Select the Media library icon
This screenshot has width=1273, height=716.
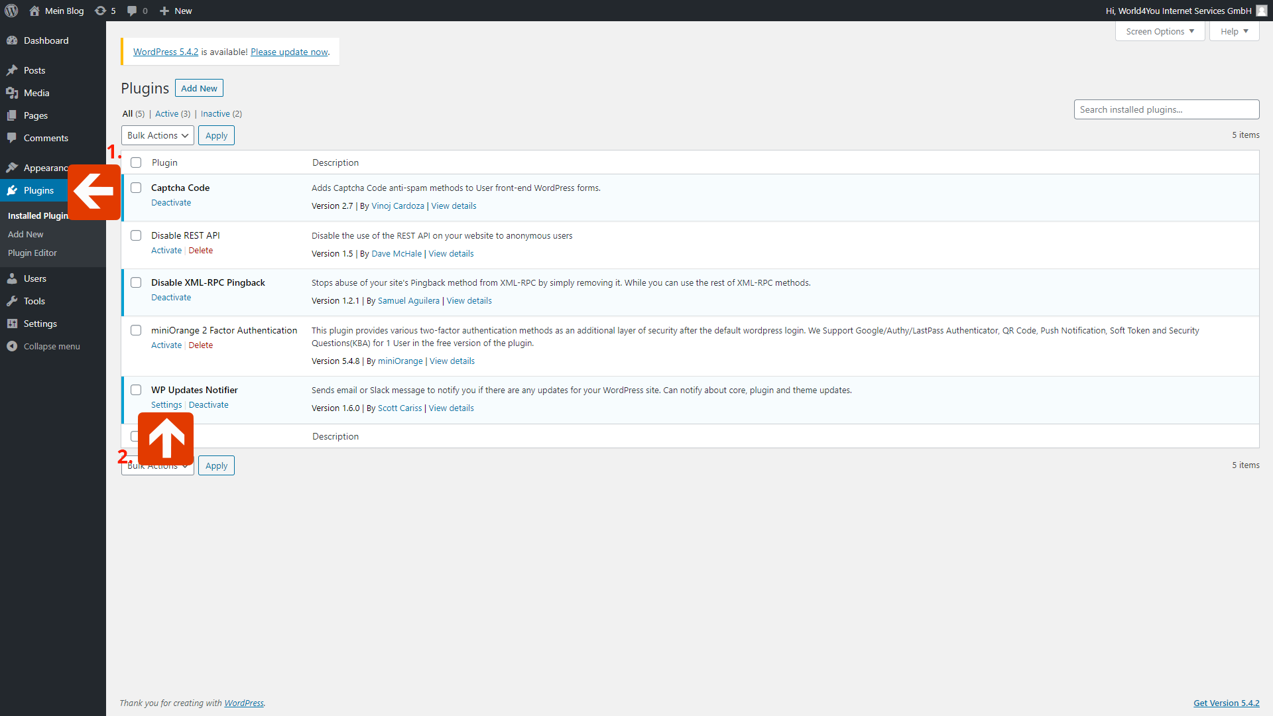[13, 93]
